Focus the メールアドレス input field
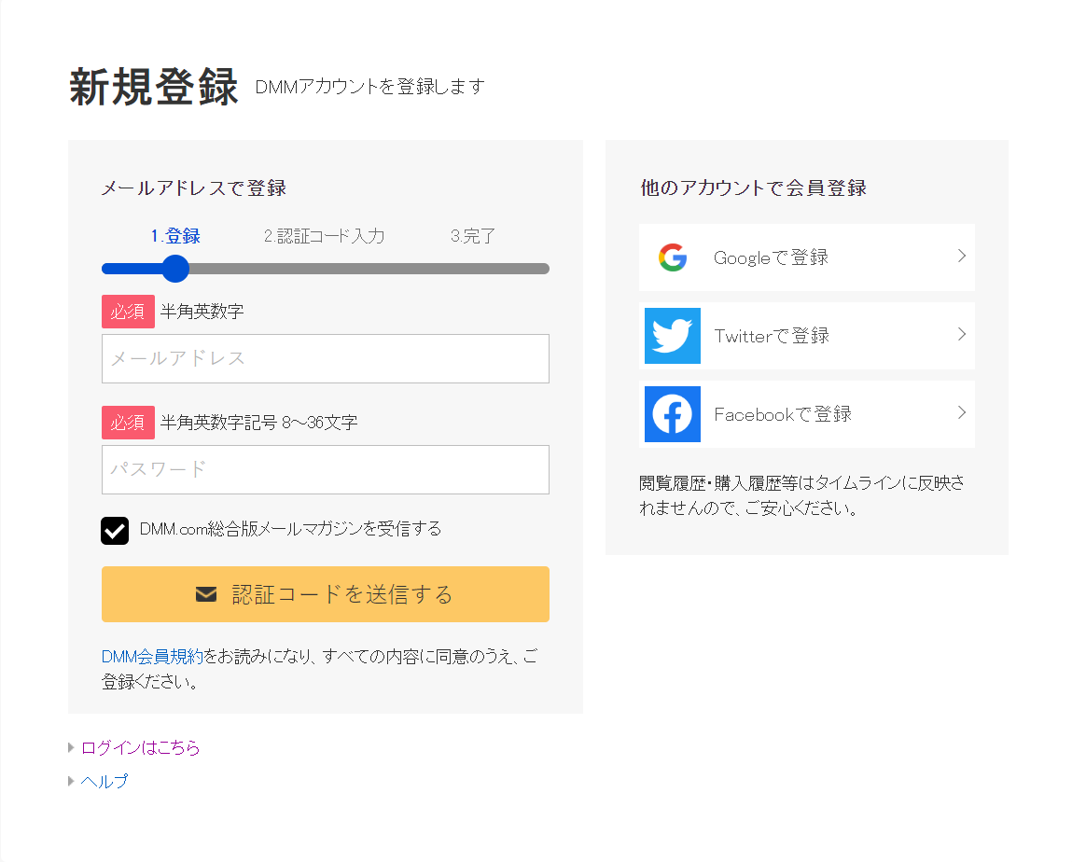Screen dimensions: 1072x862 [325, 358]
